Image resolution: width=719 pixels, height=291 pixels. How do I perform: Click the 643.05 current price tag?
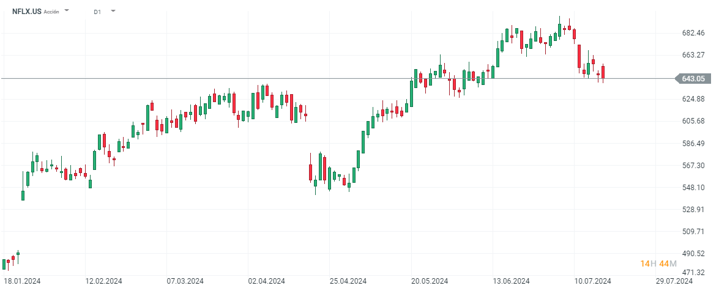[693, 78]
